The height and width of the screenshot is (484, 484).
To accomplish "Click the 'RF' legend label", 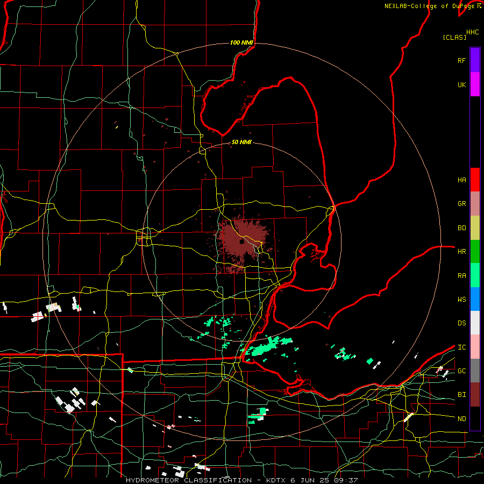I will tap(462, 60).
